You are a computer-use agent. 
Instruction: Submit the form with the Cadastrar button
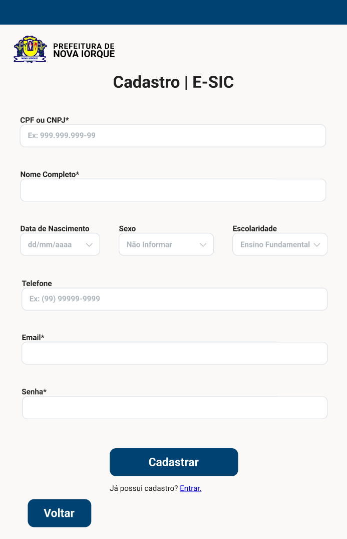click(x=174, y=462)
